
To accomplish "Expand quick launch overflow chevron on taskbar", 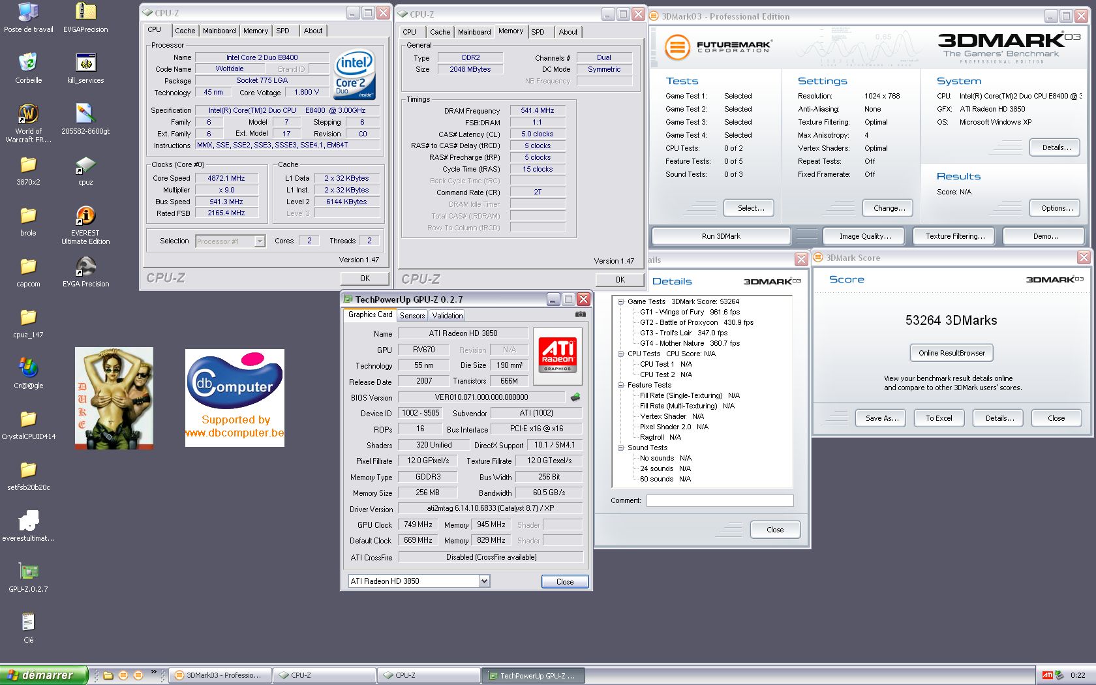I will pos(154,672).
